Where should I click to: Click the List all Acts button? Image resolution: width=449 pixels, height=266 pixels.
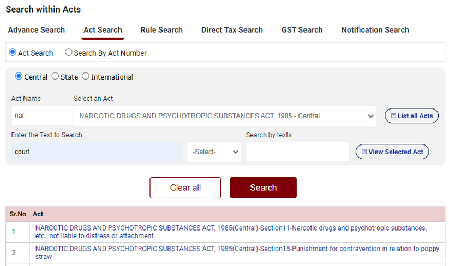tap(411, 116)
